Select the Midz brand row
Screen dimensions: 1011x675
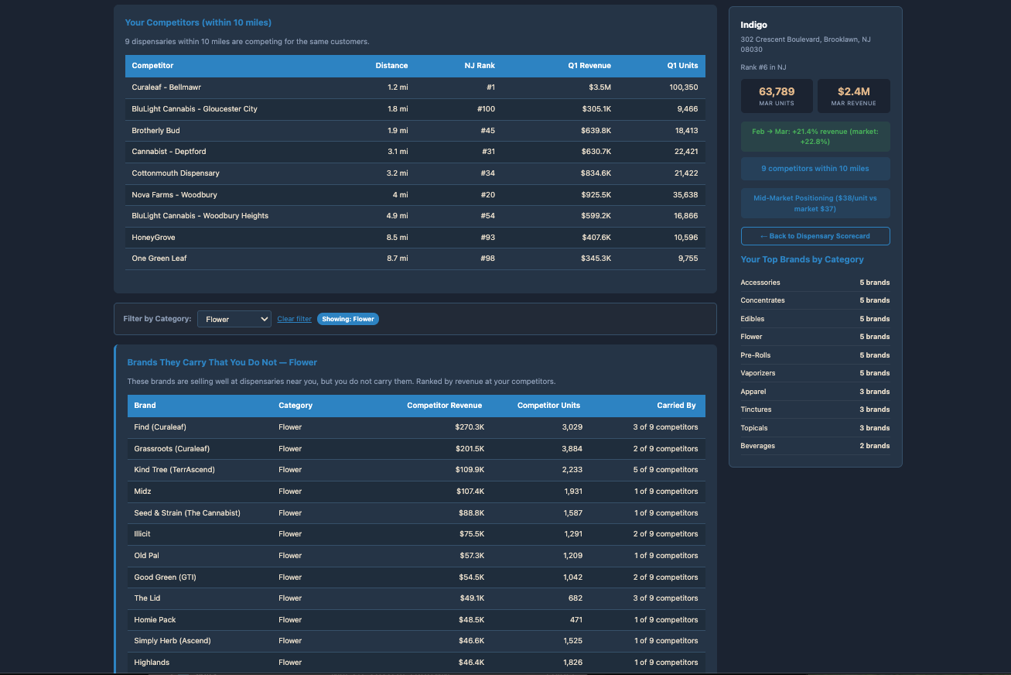[x=416, y=492]
